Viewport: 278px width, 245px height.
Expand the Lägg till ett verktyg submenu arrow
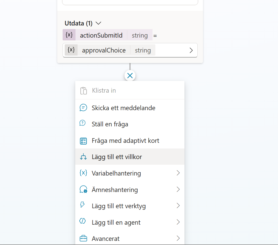click(178, 206)
